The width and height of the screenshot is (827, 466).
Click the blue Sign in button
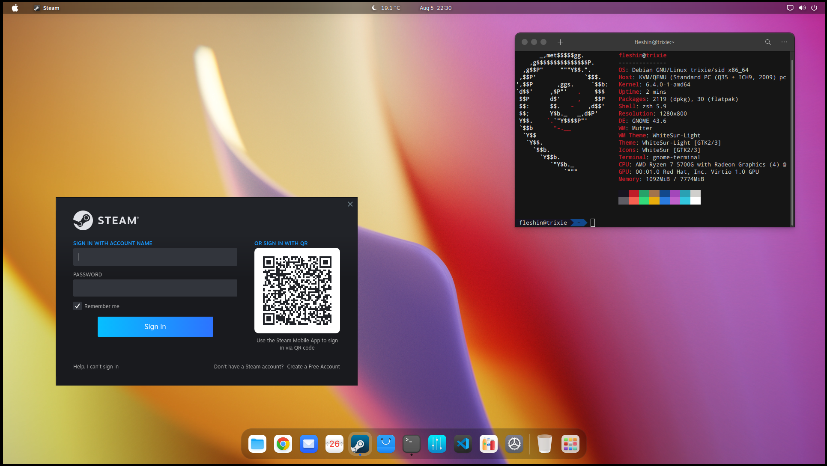(x=155, y=326)
